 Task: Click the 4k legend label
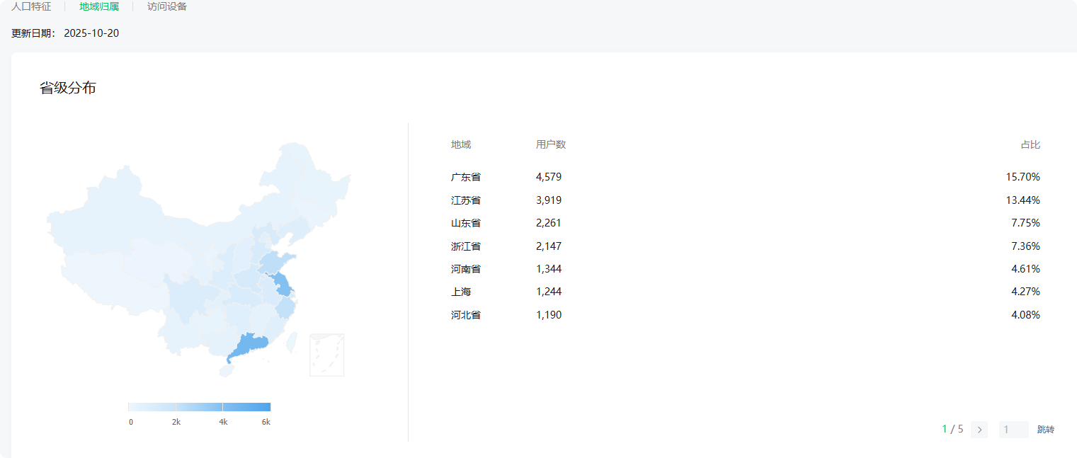click(x=223, y=422)
